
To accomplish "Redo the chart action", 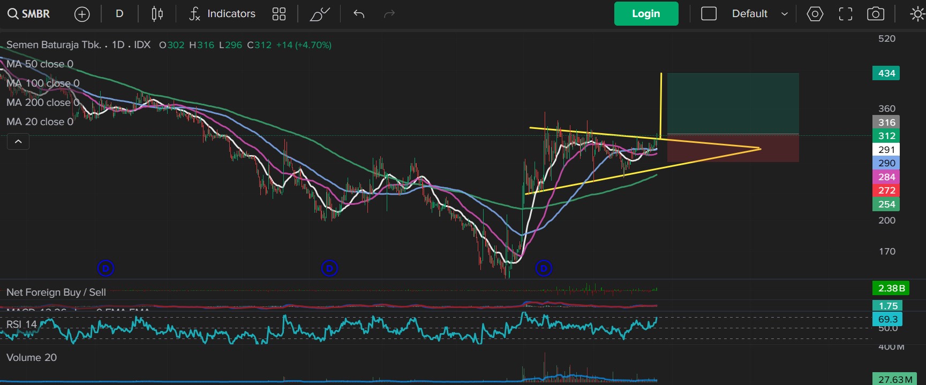I will coord(389,14).
